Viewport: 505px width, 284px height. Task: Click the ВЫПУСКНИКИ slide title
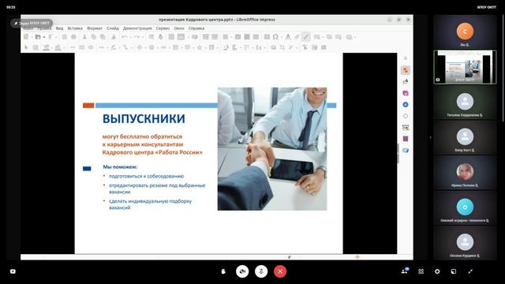(144, 119)
